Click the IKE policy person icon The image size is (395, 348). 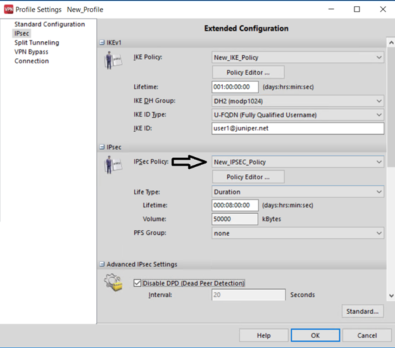click(x=113, y=60)
